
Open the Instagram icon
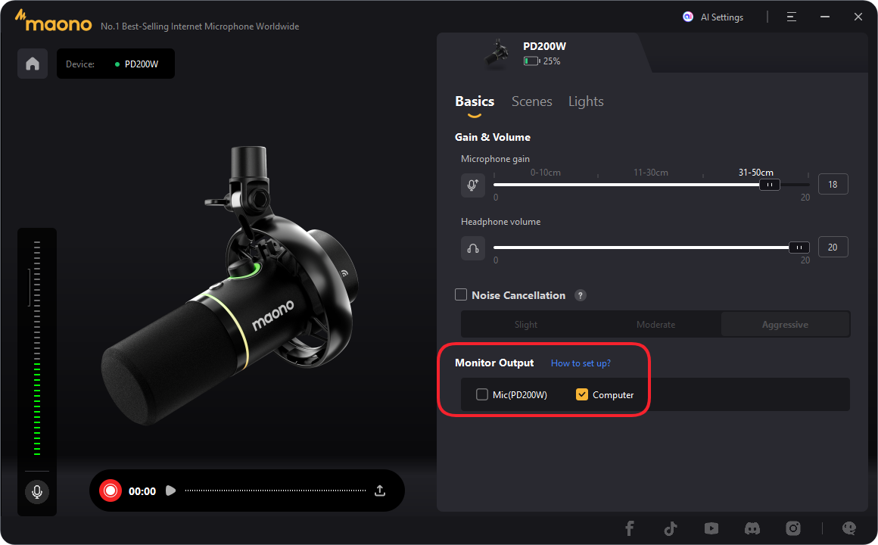coord(792,528)
